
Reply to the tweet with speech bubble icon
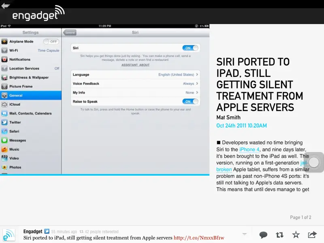point(263,234)
